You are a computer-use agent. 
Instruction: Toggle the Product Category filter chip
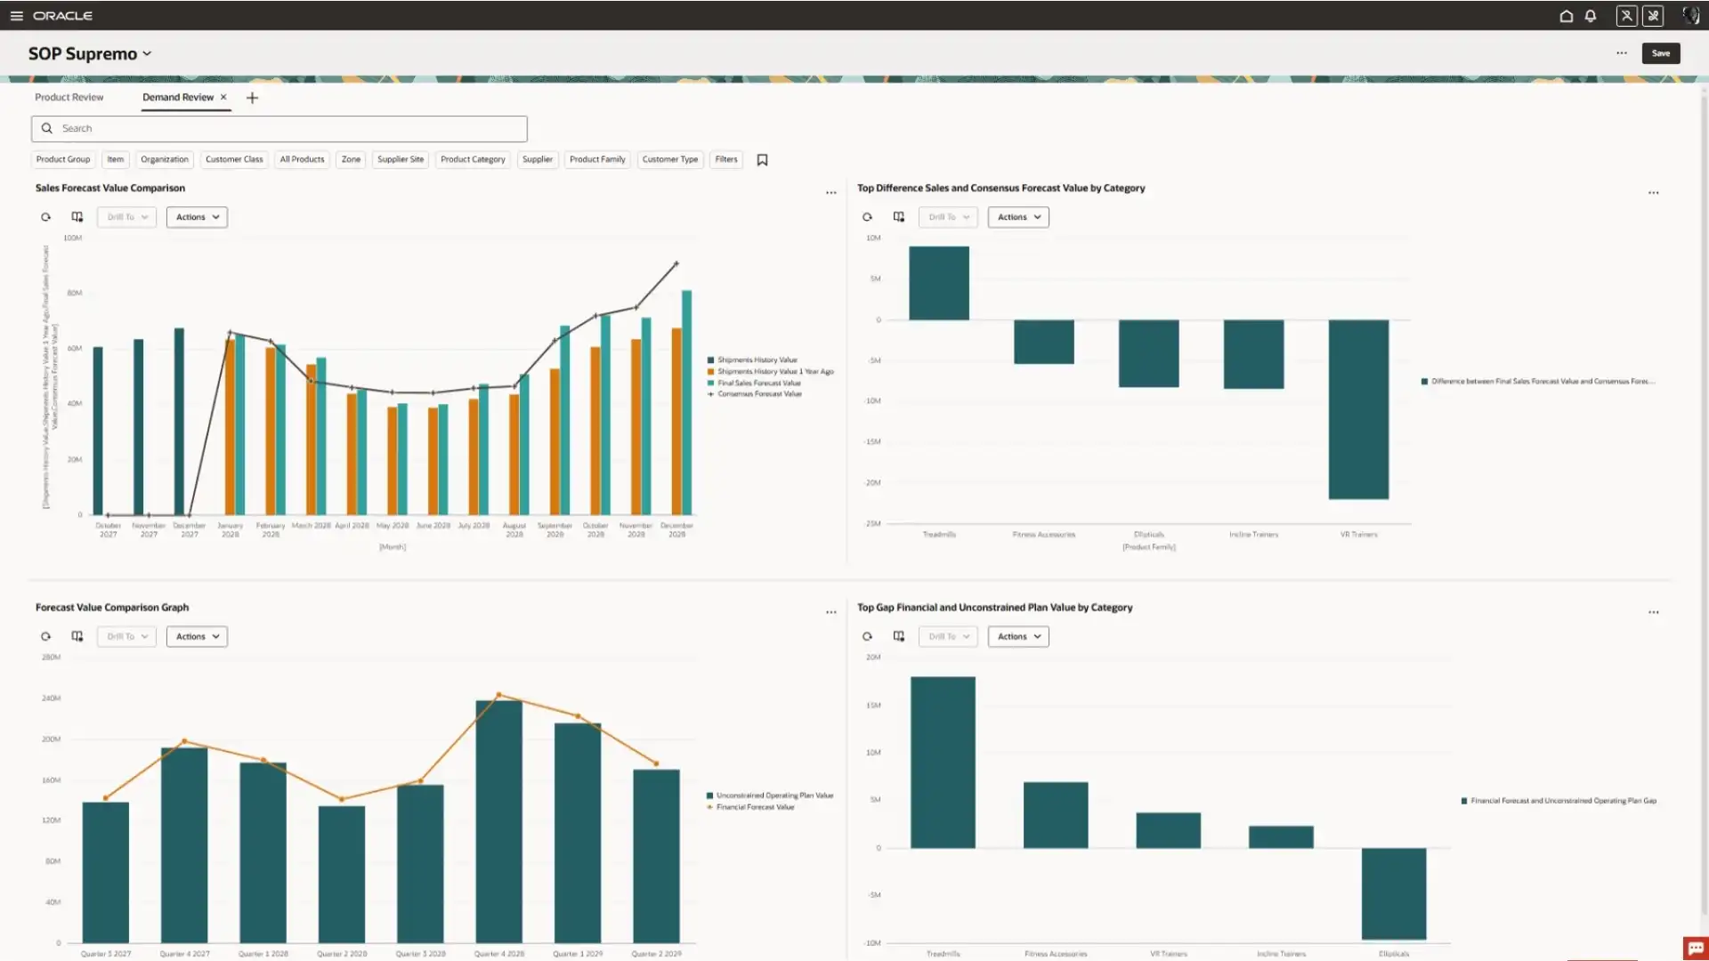click(473, 159)
